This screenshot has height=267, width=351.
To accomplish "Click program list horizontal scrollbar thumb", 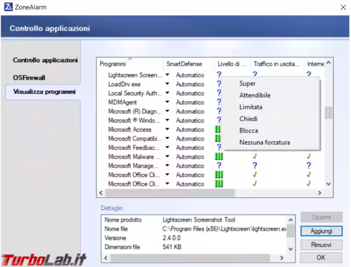I will [x=170, y=193].
